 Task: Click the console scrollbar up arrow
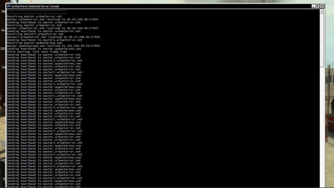(322, 11)
